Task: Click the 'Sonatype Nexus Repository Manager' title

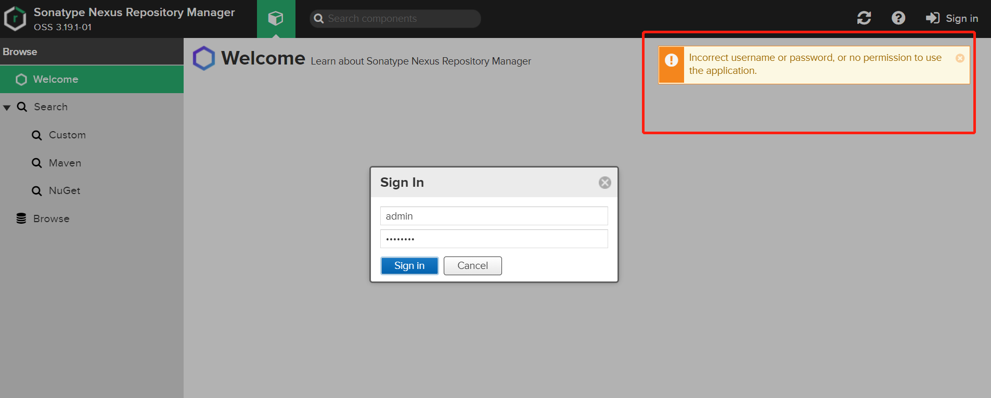Action: point(134,12)
